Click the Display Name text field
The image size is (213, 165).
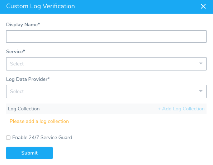(106, 36)
